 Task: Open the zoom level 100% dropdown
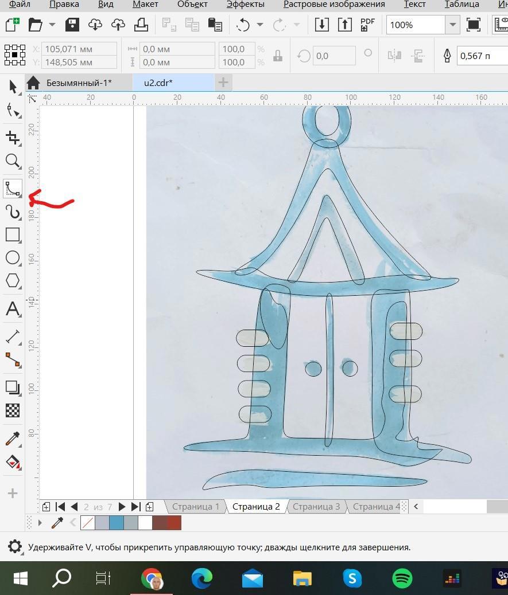[453, 25]
